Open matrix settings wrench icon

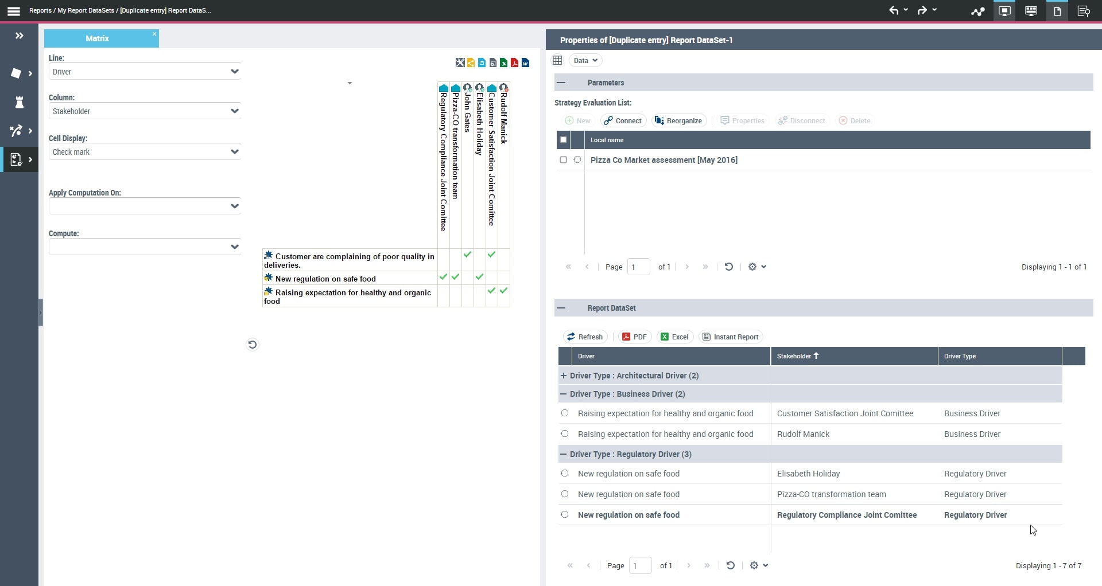460,63
